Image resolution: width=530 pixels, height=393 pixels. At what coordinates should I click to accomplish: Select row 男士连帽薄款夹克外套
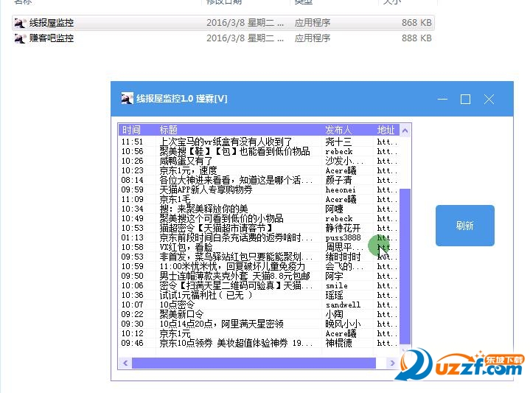coord(259,276)
